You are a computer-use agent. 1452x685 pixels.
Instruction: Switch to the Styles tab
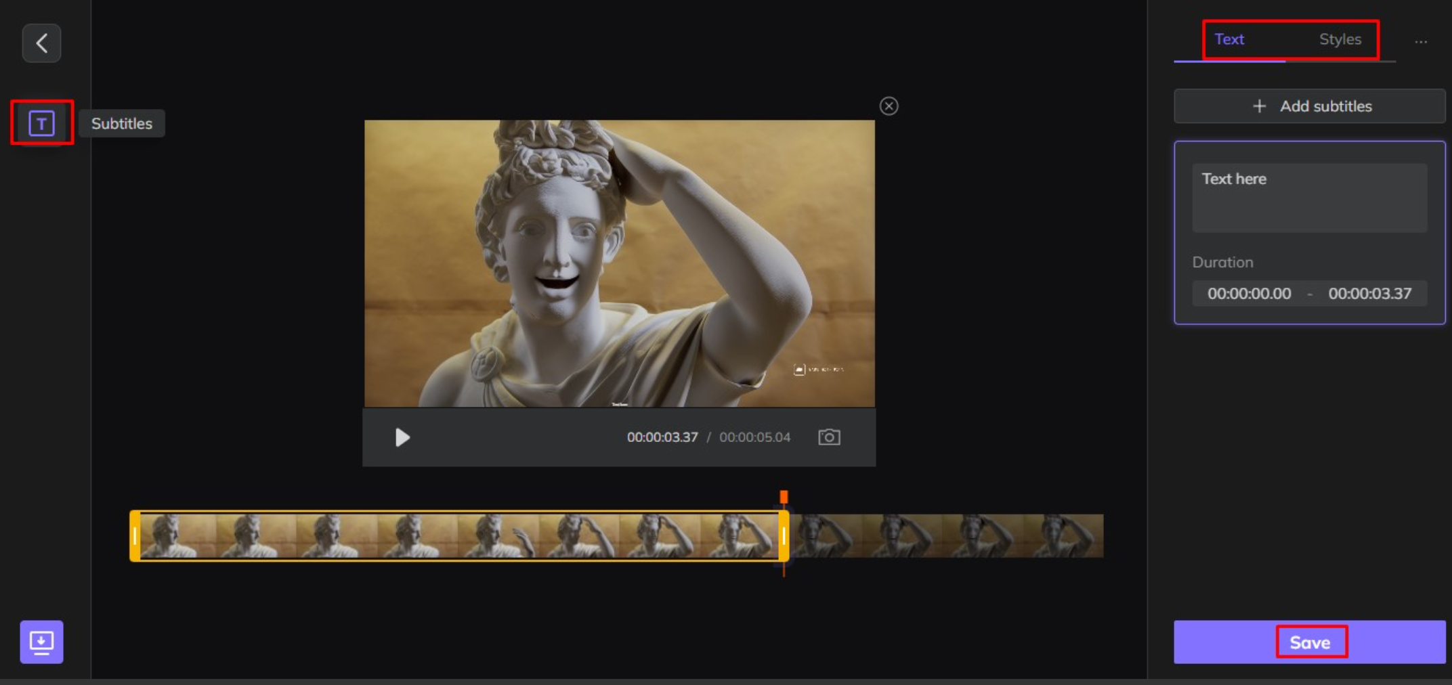point(1340,39)
